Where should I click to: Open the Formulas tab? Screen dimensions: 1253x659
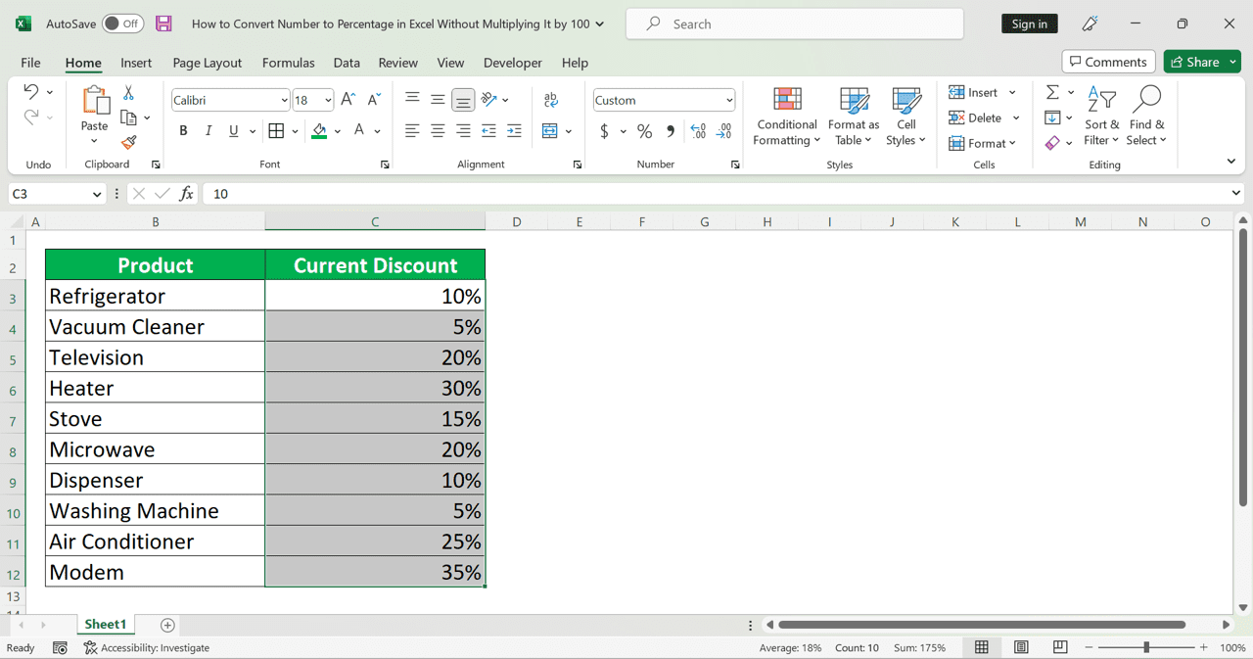288,63
